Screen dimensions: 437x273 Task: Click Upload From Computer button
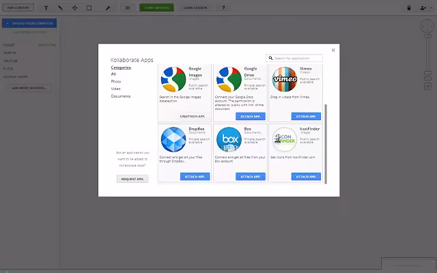29,23
